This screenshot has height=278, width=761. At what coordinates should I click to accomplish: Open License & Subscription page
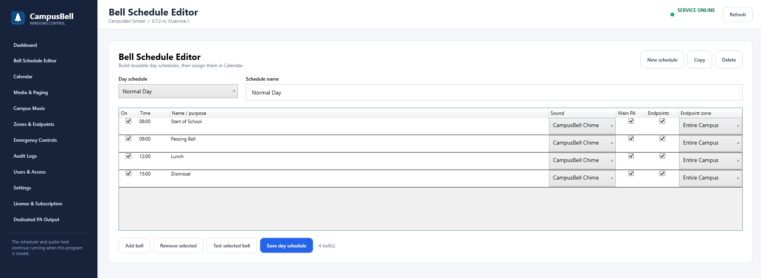click(x=38, y=204)
